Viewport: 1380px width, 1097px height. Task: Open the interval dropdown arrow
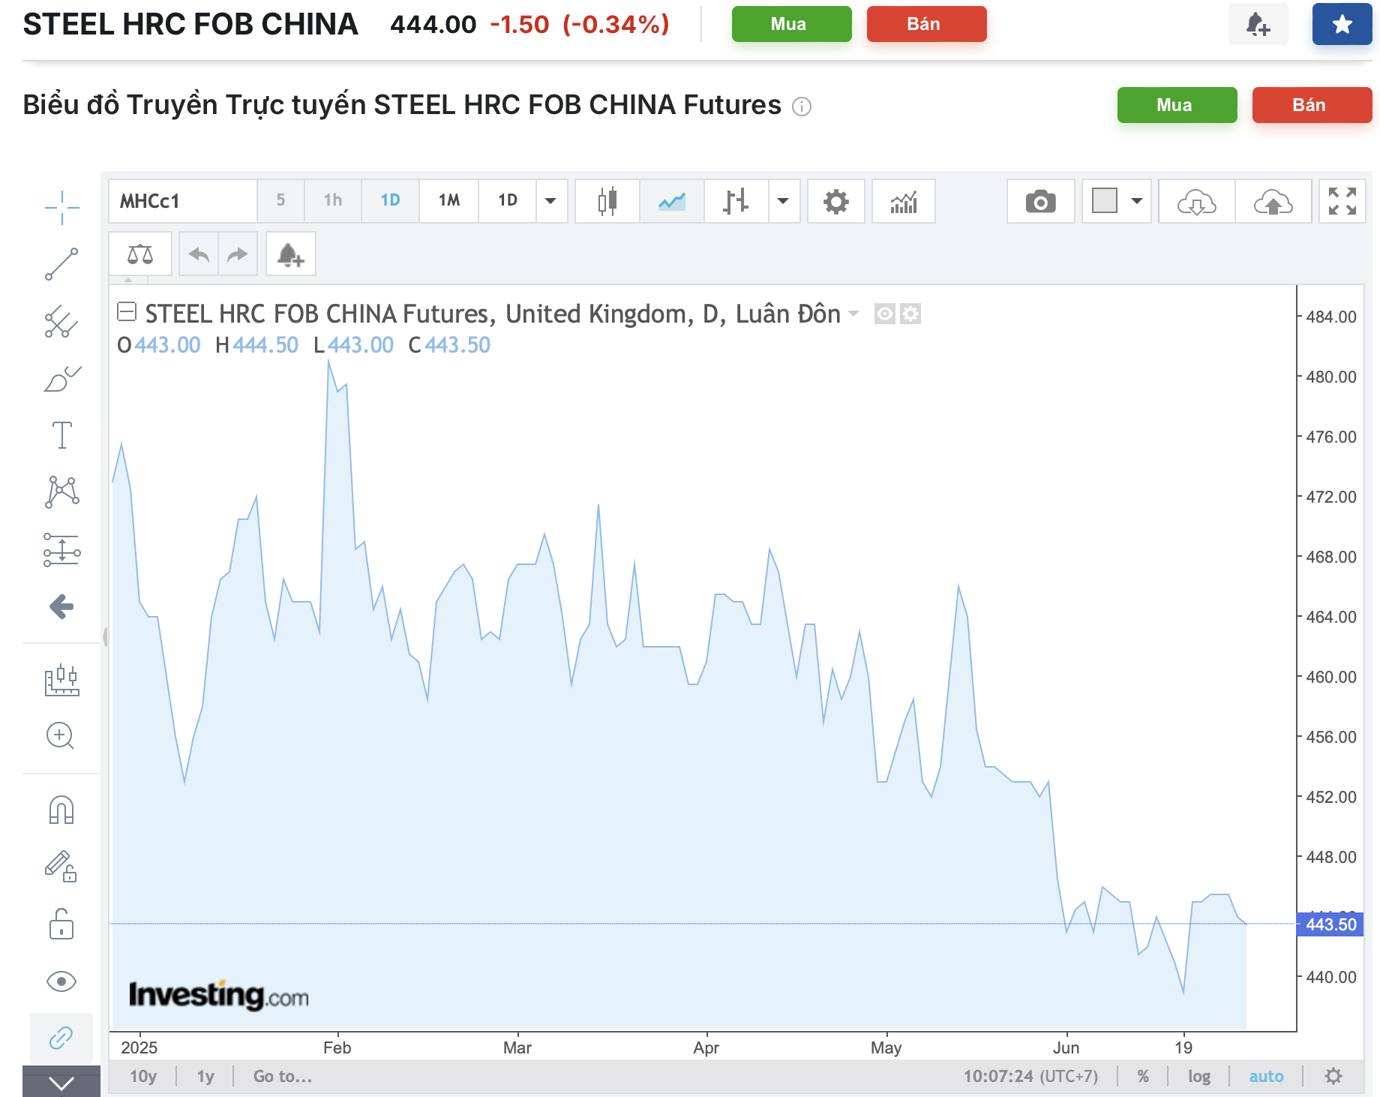[x=551, y=200]
